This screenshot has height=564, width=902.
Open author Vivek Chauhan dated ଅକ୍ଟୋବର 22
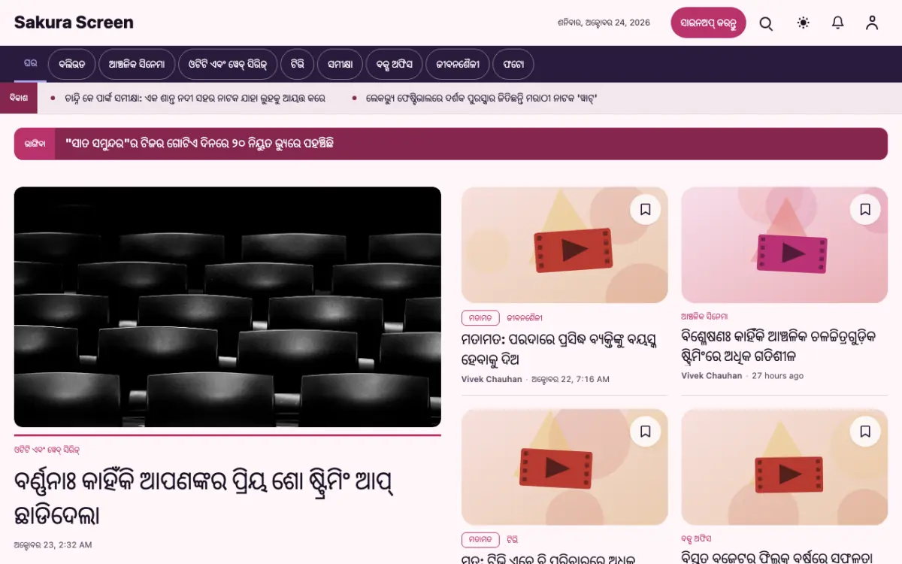point(492,379)
